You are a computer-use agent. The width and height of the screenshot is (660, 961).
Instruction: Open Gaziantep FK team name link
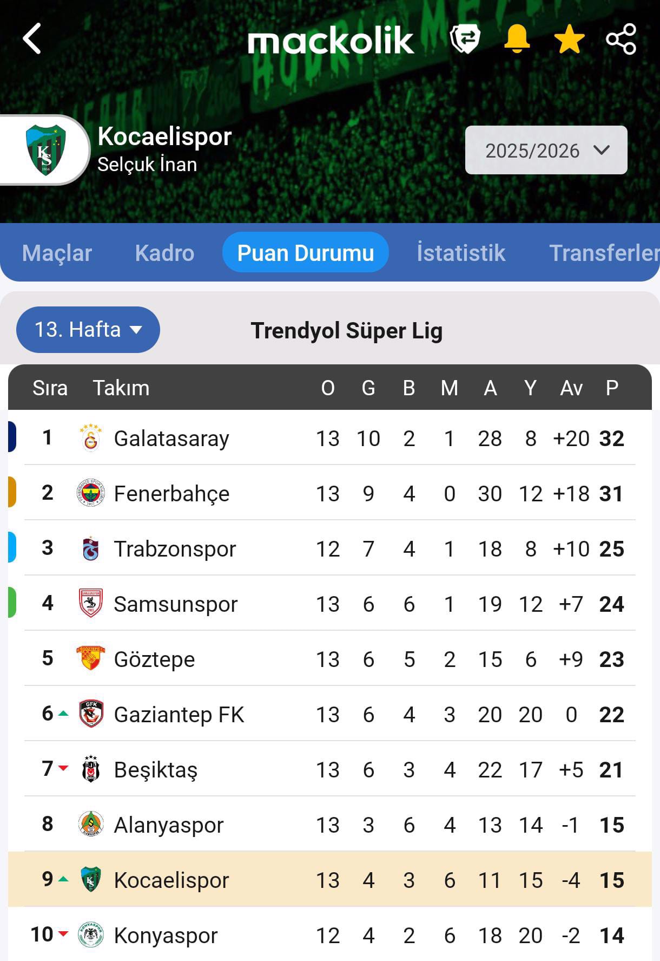point(179,715)
